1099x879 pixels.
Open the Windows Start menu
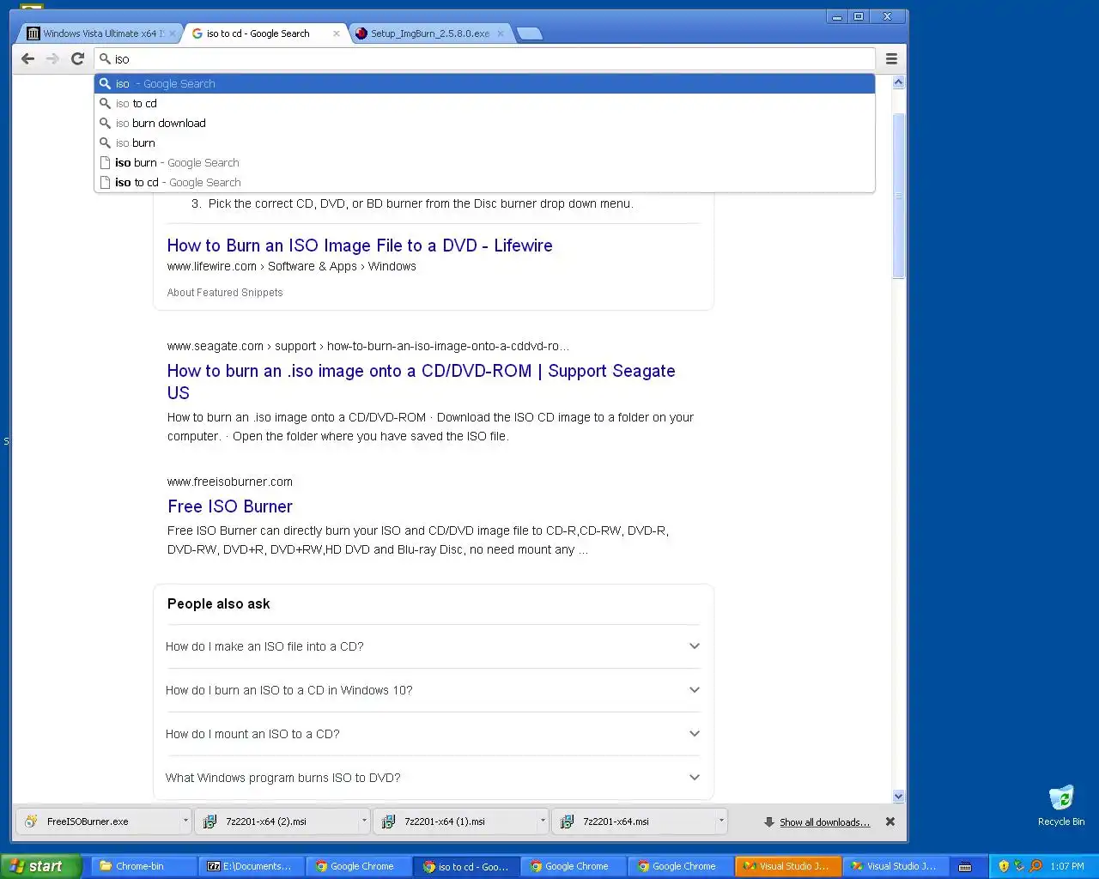tap(40, 866)
